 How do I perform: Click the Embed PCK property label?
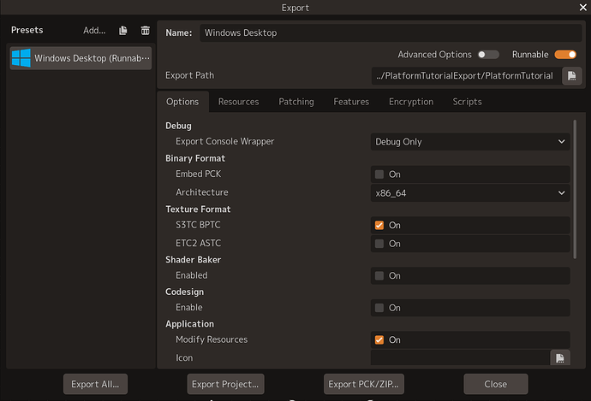[198, 174]
